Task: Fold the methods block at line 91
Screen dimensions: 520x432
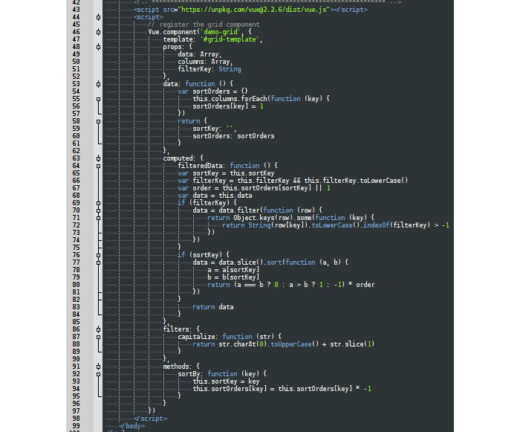Action: pos(98,366)
